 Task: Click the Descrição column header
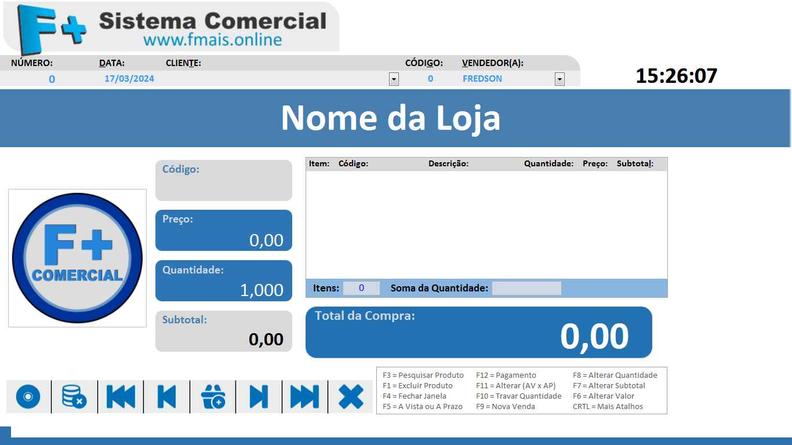point(448,164)
